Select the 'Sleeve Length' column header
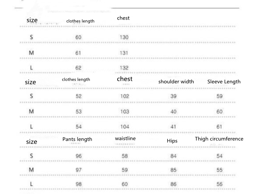The width and height of the screenshot is (263, 194). tap(224, 82)
